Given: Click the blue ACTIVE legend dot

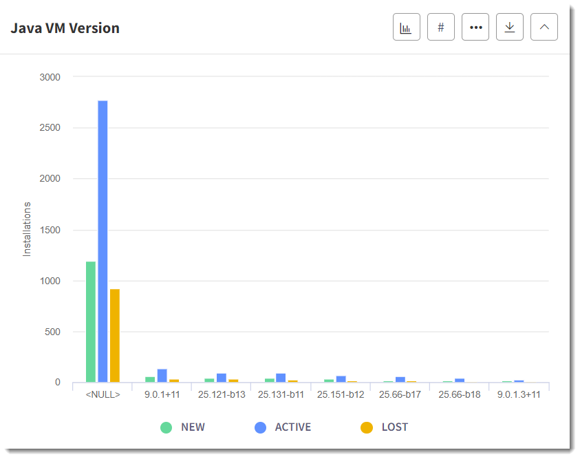Looking at the screenshot, I should point(260,427).
